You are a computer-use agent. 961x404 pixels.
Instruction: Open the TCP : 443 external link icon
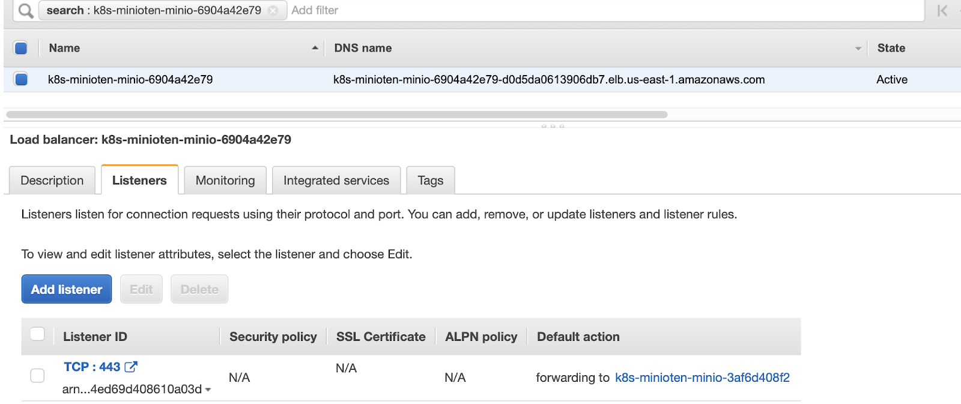(x=131, y=367)
